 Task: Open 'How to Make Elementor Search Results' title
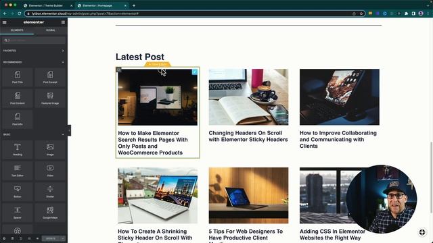[x=153, y=142]
